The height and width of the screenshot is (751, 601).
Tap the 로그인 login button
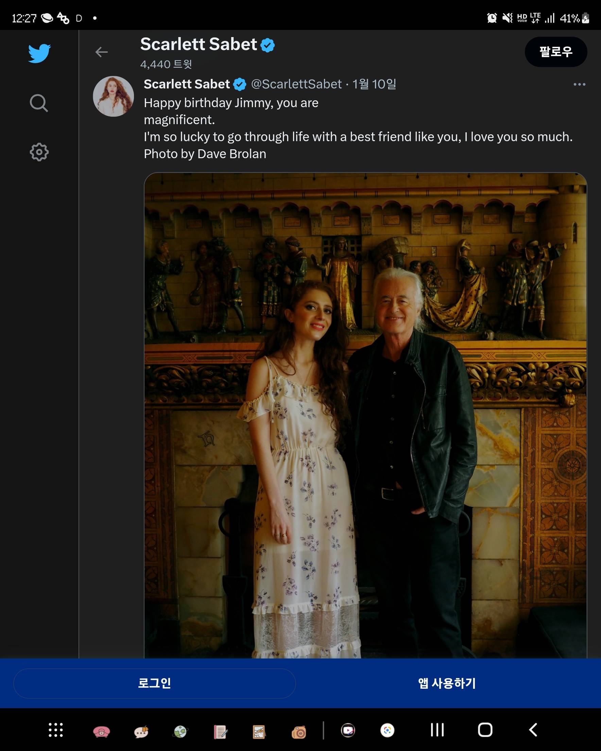pyautogui.click(x=154, y=683)
